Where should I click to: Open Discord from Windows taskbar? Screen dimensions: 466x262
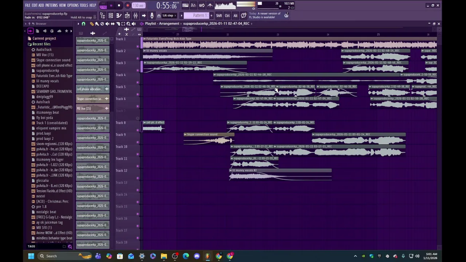(197, 256)
